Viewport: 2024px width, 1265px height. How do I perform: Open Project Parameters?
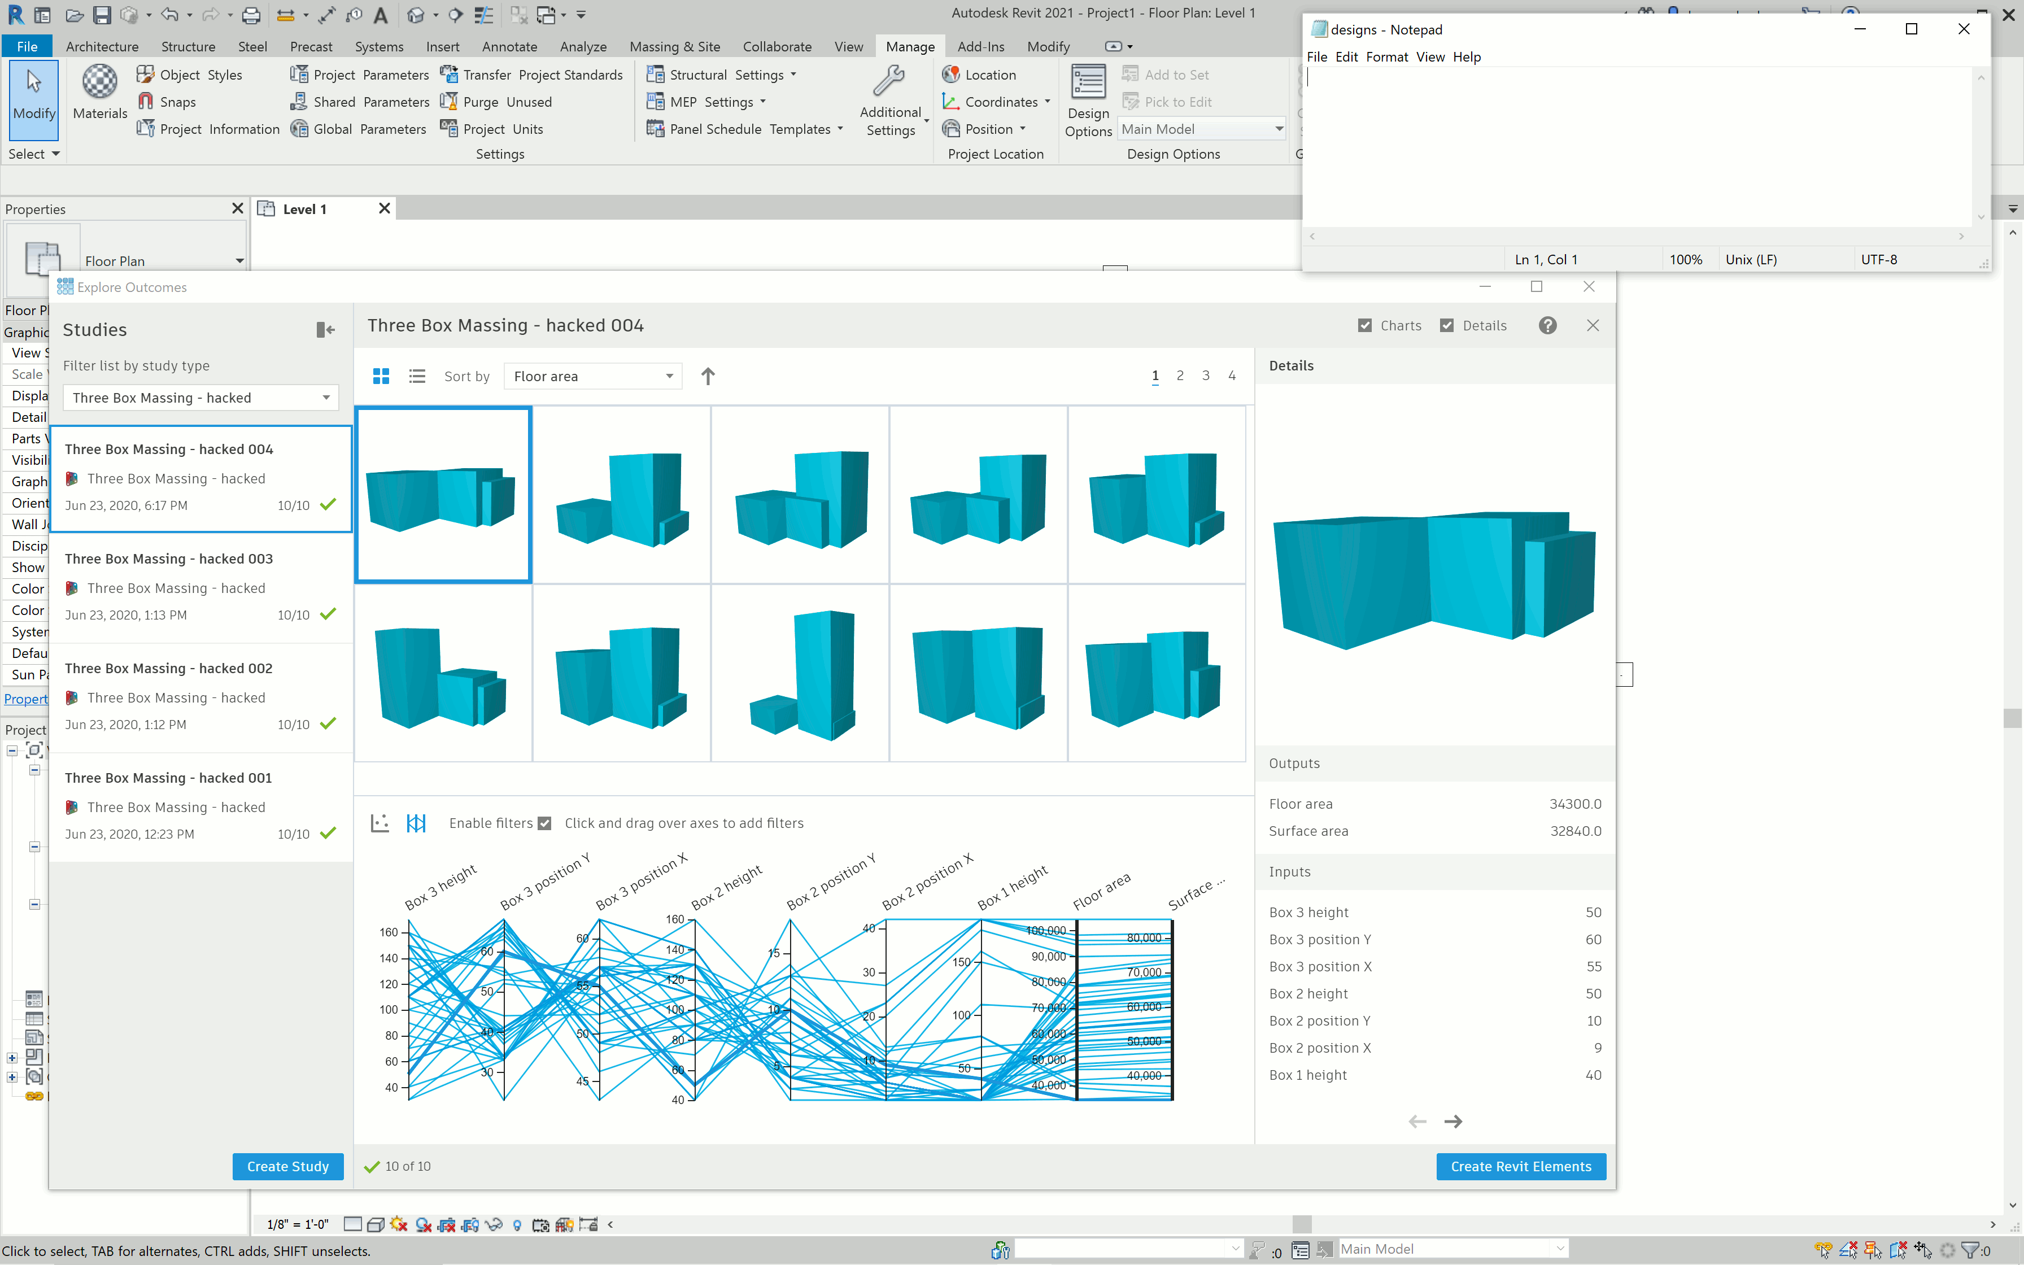(360, 75)
